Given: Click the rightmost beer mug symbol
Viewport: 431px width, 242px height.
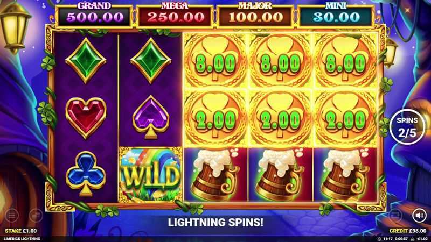Looking at the screenshot, I should [x=345, y=175].
